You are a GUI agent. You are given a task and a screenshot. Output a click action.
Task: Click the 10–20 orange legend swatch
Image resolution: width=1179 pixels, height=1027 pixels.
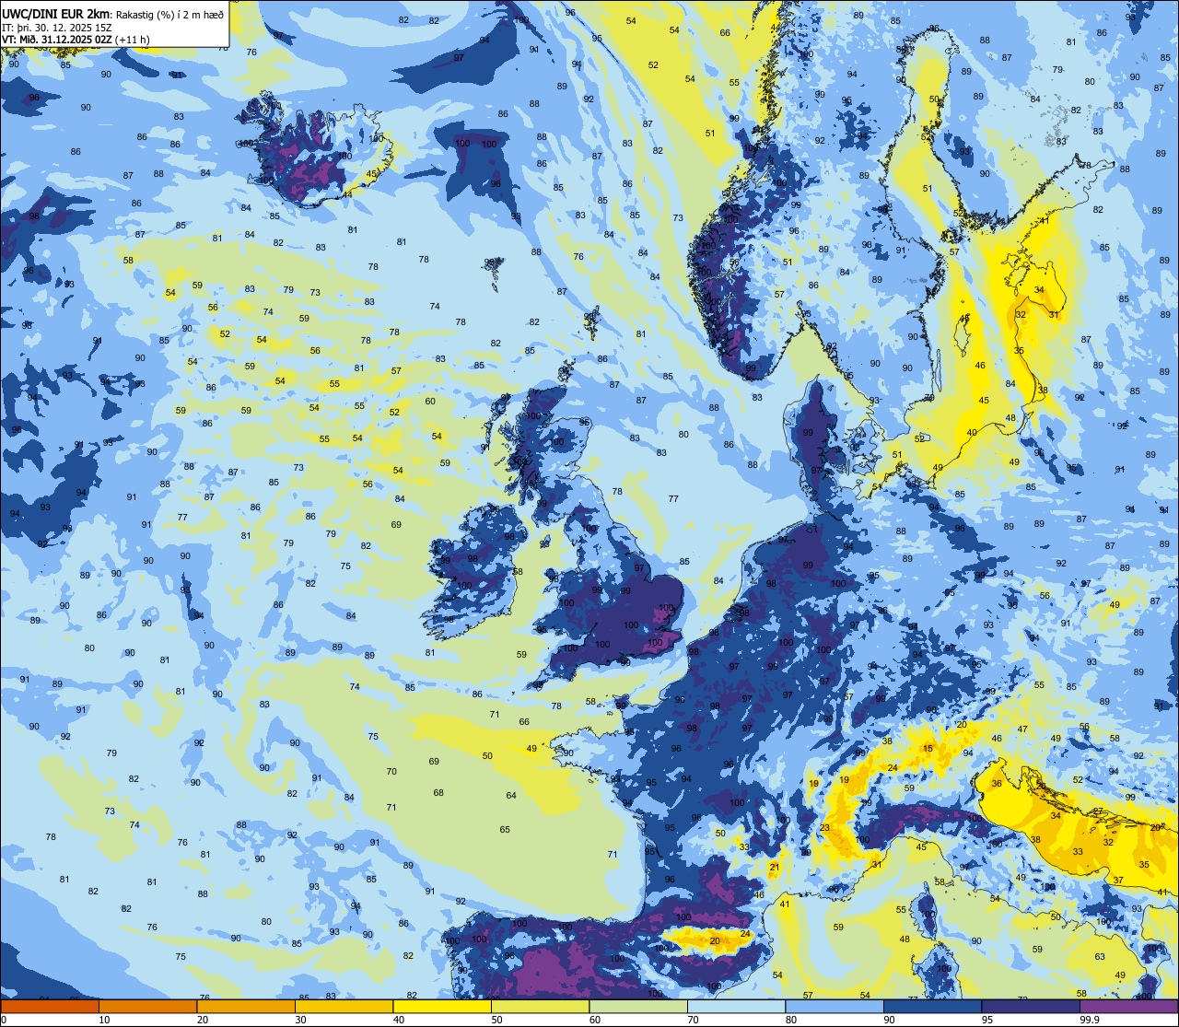pos(147,1006)
